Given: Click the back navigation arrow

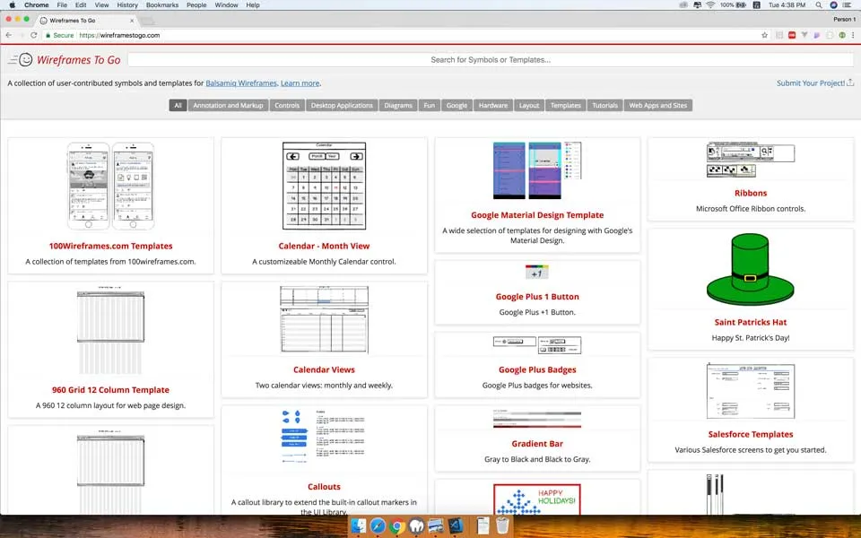Looking at the screenshot, I should tap(9, 35).
